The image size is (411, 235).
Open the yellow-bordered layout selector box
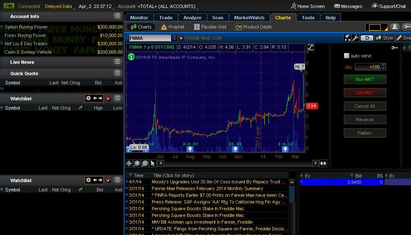[377, 27]
